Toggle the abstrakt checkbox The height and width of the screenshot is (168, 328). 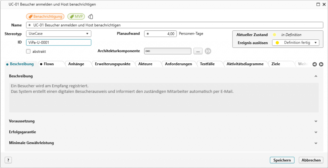point(28,51)
